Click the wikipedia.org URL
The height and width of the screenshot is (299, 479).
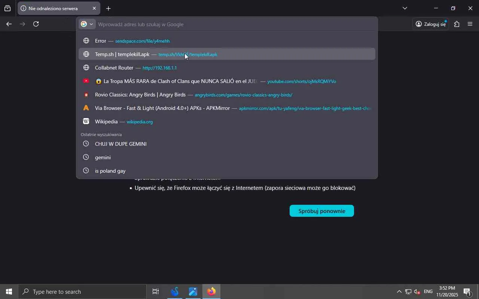pyautogui.click(x=140, y=122)
